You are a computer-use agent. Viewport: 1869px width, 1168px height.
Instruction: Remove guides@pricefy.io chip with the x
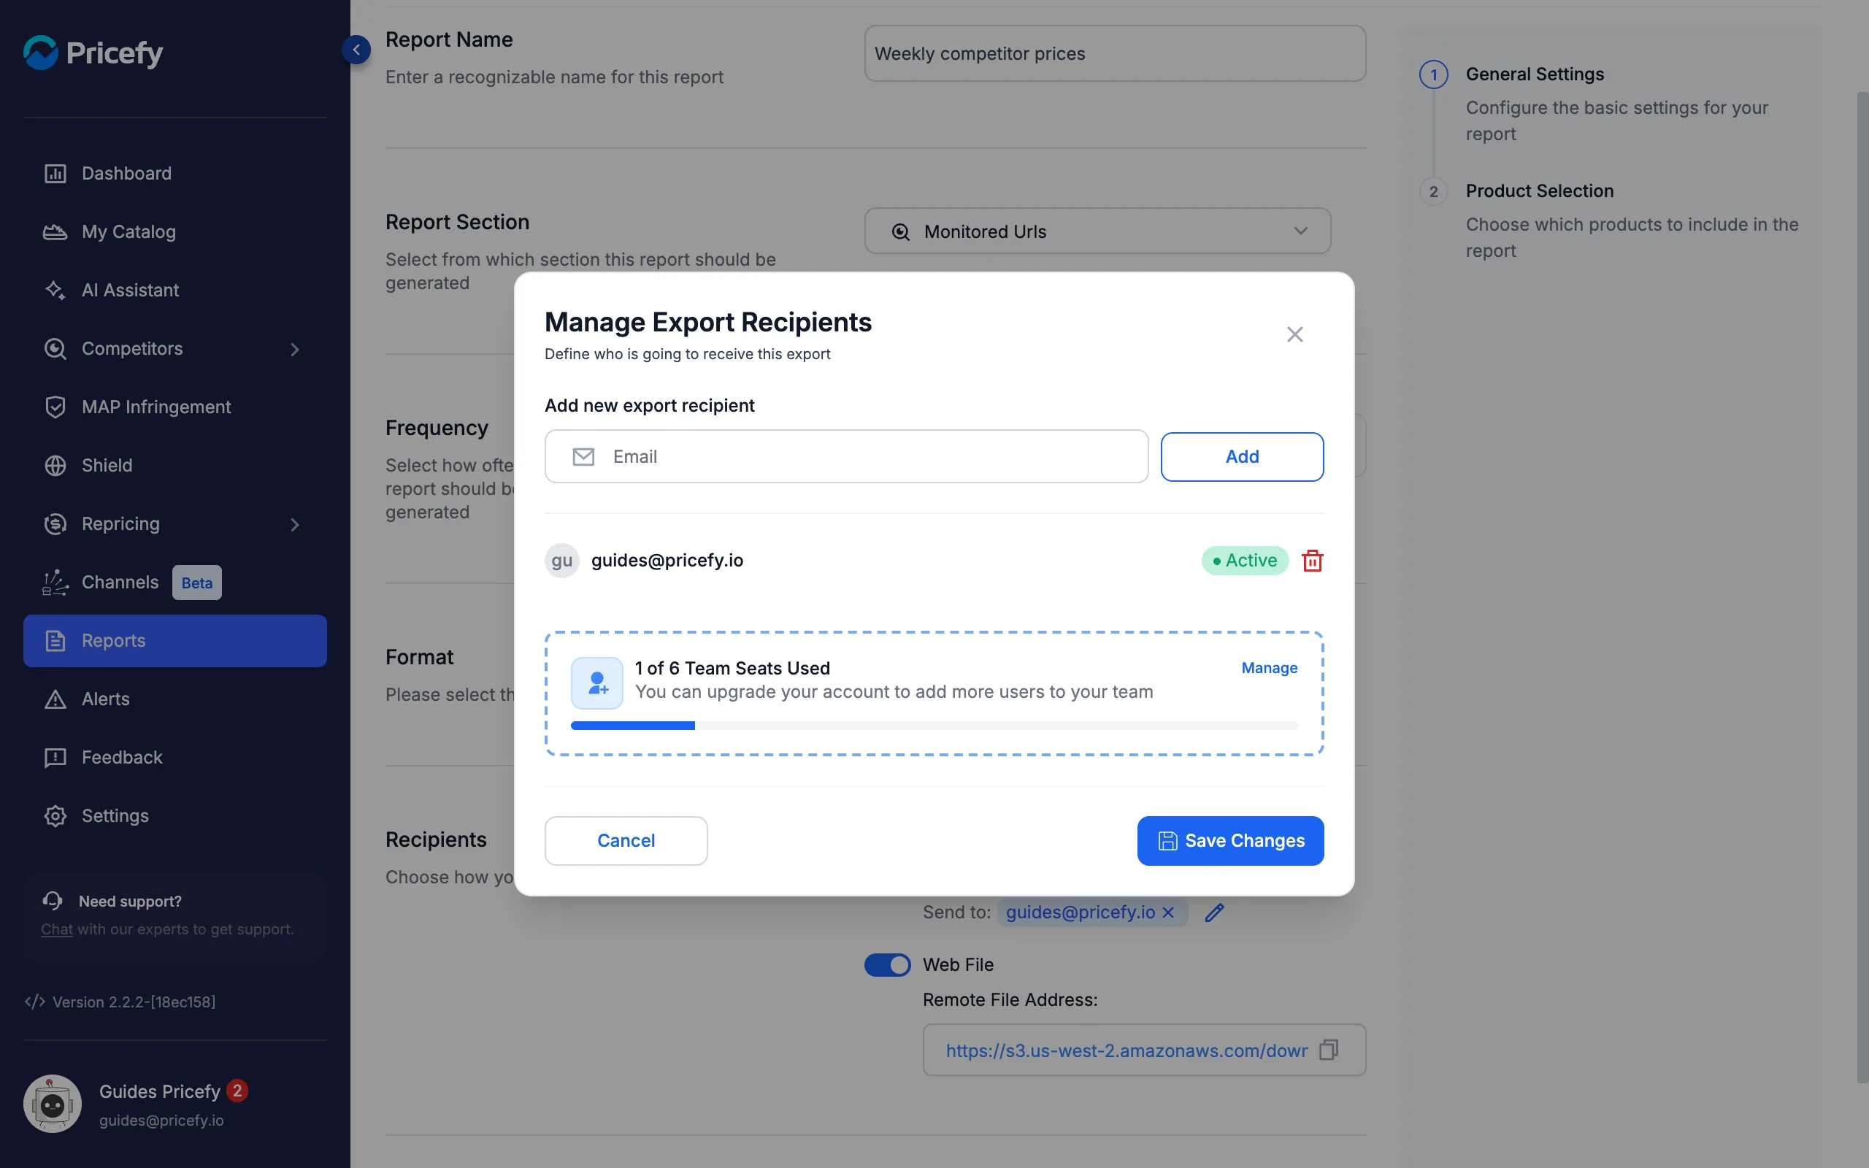tap(1167, 912)
